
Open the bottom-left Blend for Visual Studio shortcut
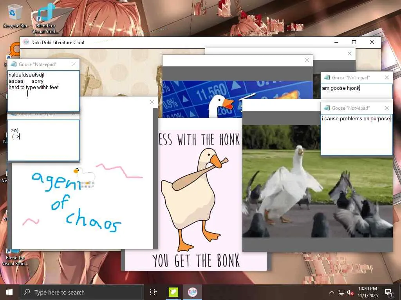pyautogui.click(x=15, y=257)
